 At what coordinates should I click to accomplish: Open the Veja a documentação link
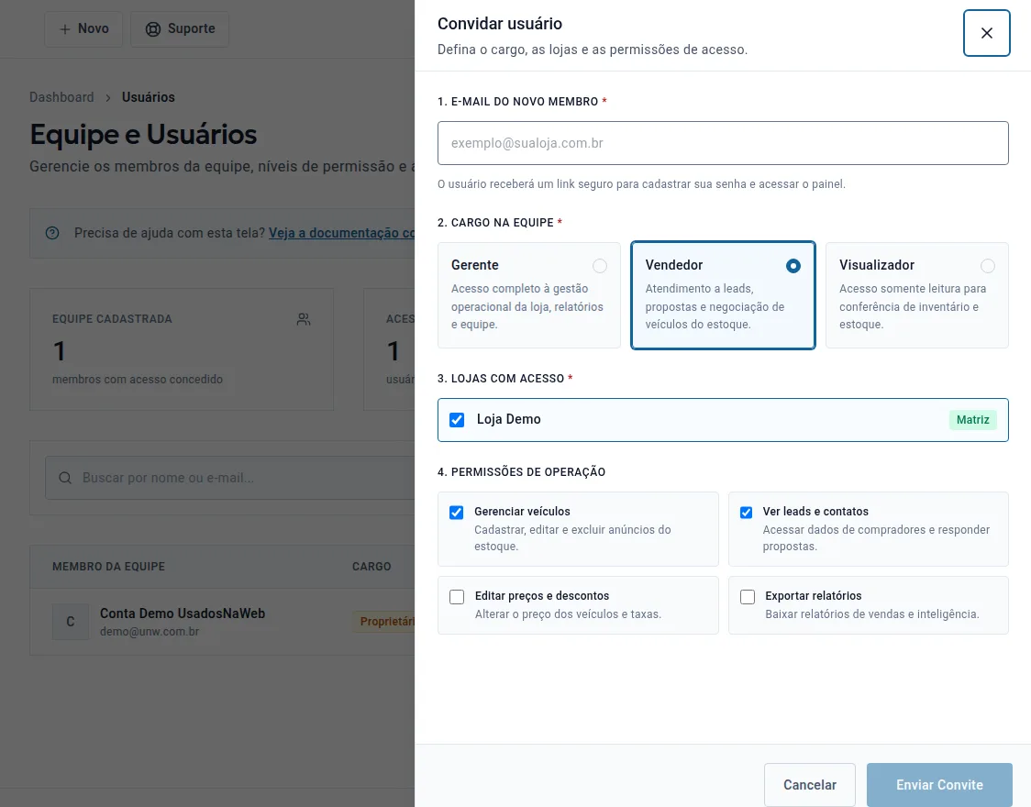point(341,233)
